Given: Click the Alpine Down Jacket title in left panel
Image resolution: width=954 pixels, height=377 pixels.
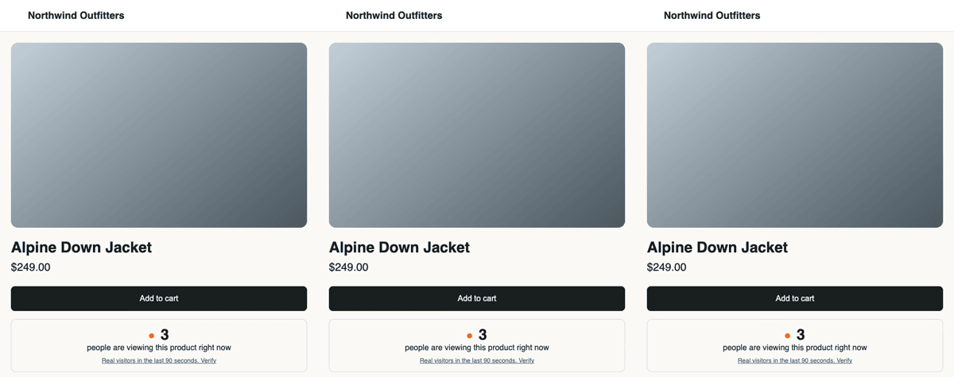Looking at the screenshot, I should [81, 248].
